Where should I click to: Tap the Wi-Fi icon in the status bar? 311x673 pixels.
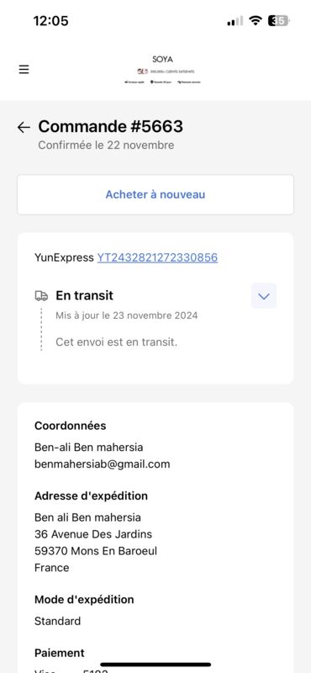click(x=256, y=20)
